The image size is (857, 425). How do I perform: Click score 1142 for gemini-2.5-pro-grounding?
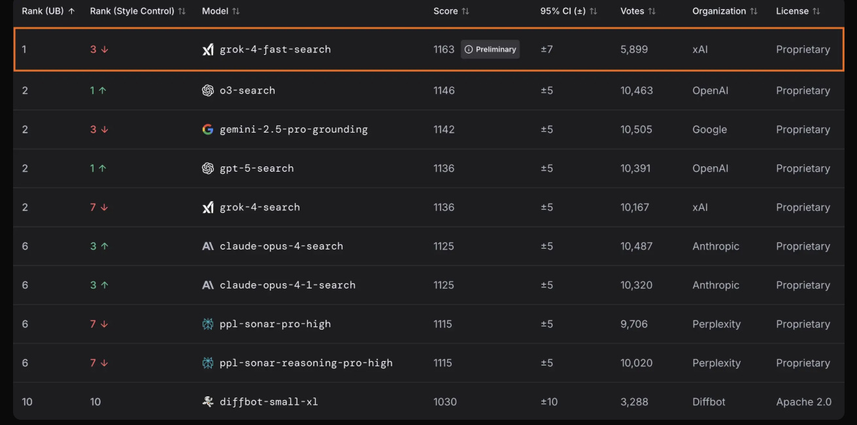(x=444, y=129)
